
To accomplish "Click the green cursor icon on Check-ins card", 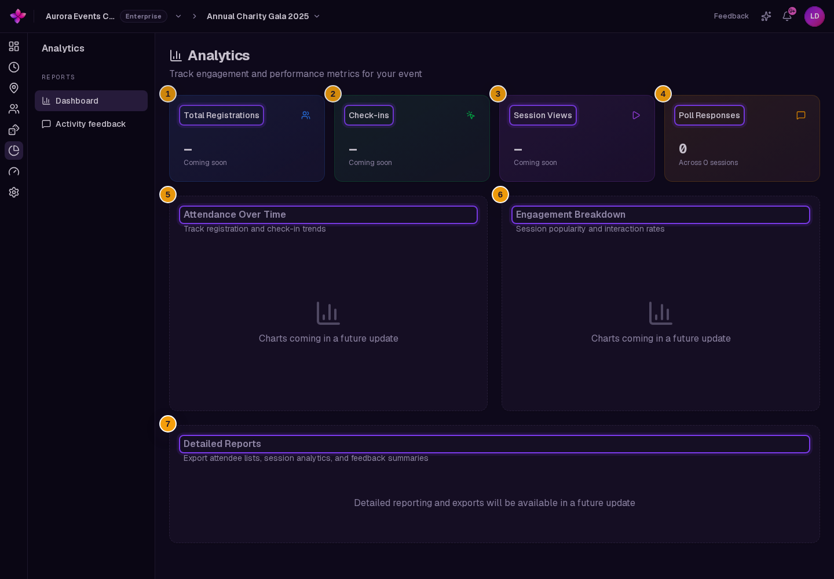I will [x=471, y=115].
